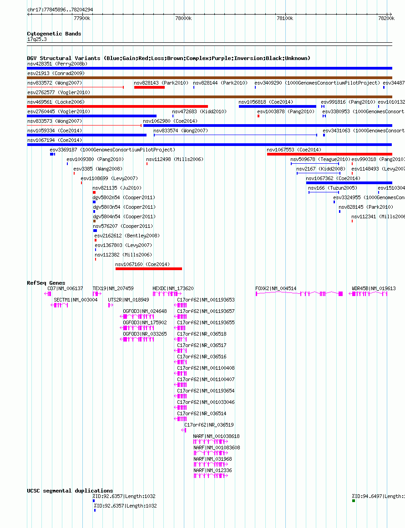The image size is (405, 528).
Task: Click the C17orf62 NR_036514 gene glyph
Action: pos(180,419)
